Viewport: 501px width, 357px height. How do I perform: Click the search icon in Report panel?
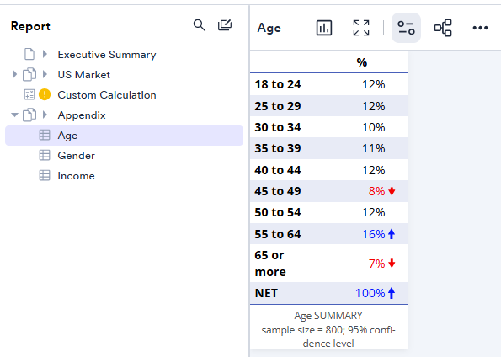(x=200, y=25)
